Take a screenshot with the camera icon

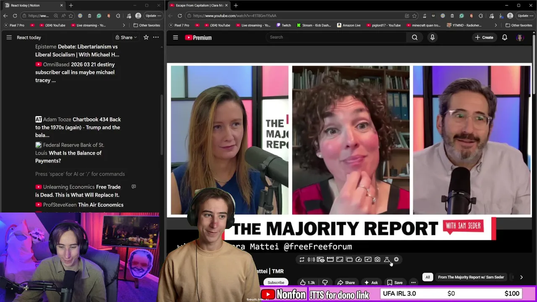pyautogui.click(x=377, y=260)
